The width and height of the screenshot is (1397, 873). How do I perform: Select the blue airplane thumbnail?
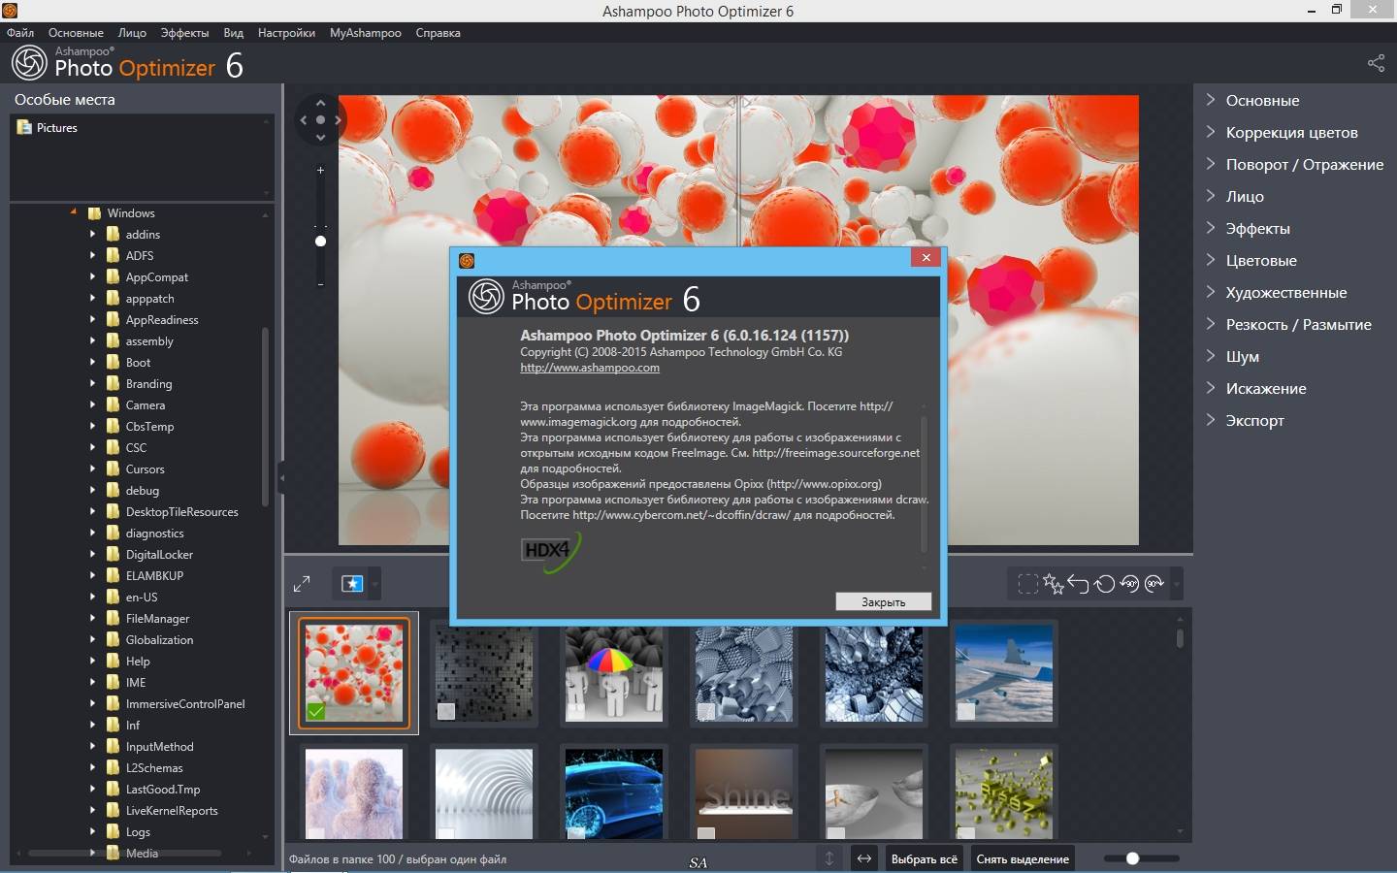click(x=1003, y=672)
